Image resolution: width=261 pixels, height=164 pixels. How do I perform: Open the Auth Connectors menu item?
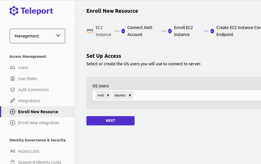click(x=33, y=90)
